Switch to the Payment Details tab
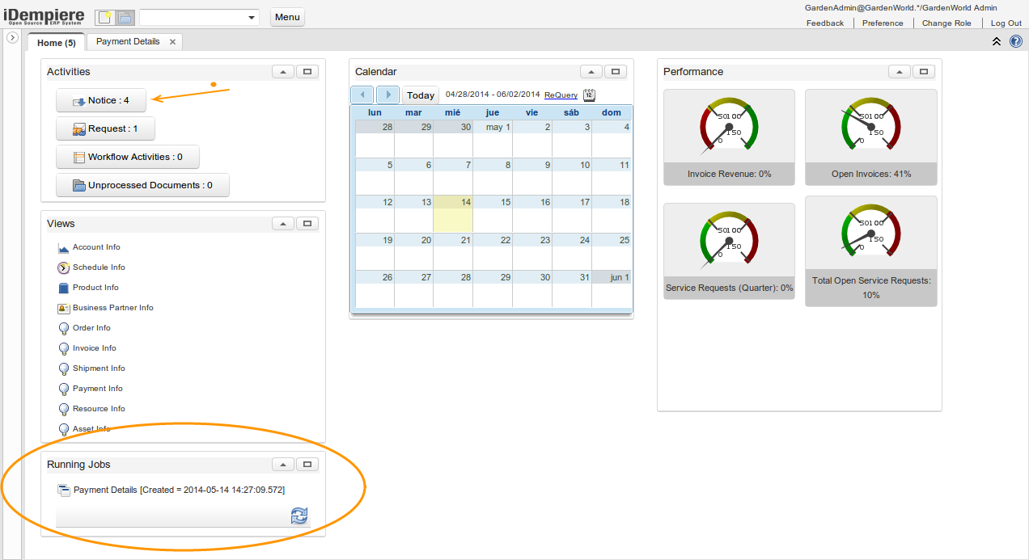Image resolution: width=1029 pixels, height=560 pixels. (x=128, y=41)
